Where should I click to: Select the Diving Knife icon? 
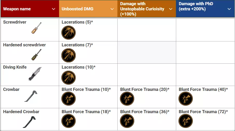click(35, 74)
